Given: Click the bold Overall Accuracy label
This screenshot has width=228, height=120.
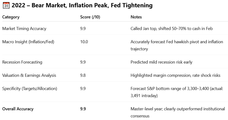Looking at the screenshot, I should [18, 109].
